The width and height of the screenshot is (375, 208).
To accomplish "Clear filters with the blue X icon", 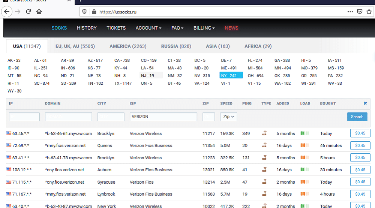I will click(365, 103).
